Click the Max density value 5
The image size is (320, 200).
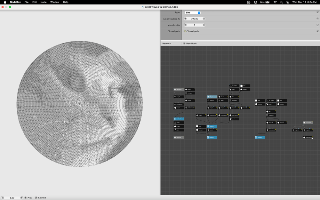point(195,25)
